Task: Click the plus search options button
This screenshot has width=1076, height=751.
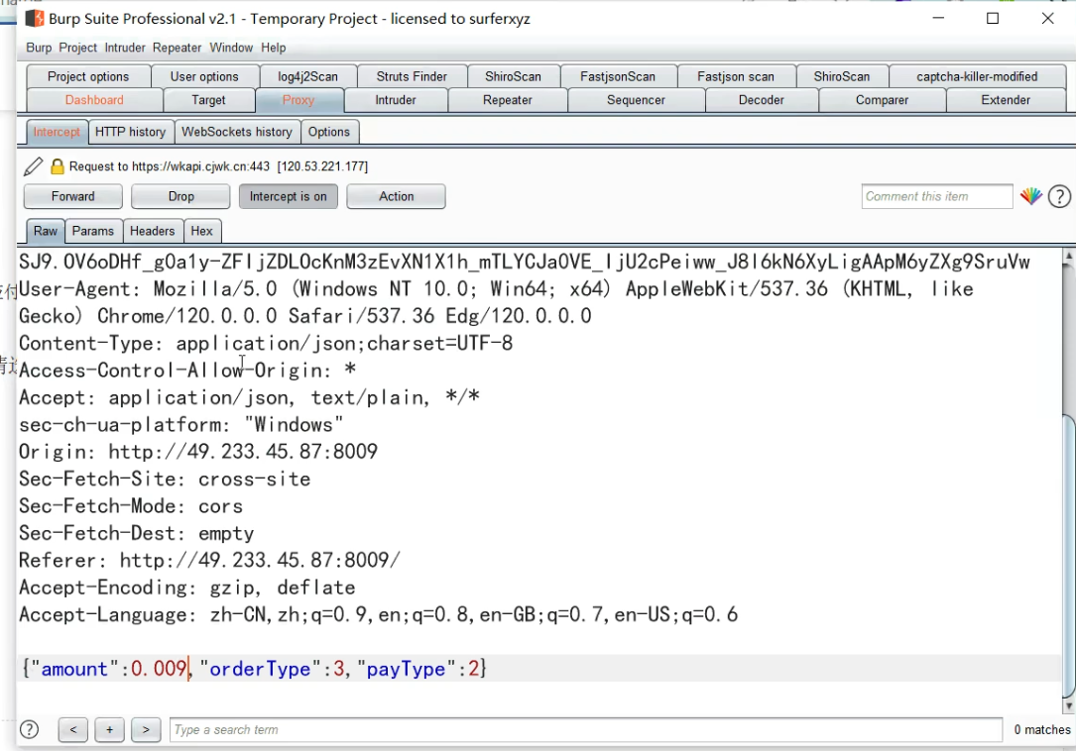Action: point(109,730)
